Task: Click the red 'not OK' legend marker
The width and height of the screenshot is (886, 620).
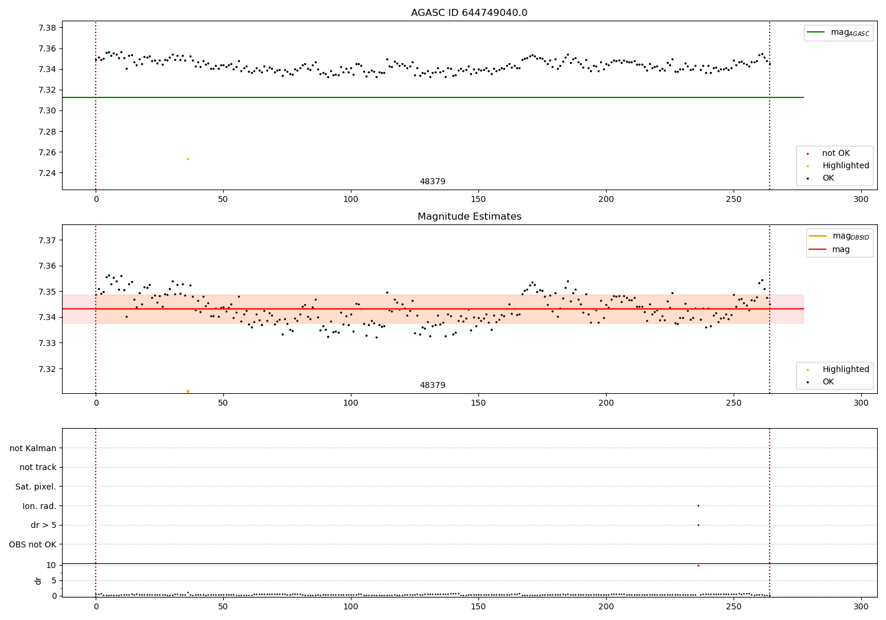Action: pos(807,154)
